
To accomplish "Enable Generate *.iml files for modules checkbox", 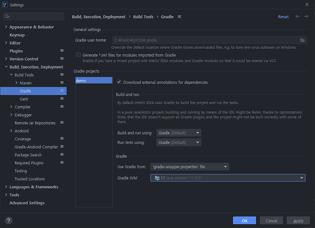I will tap(79, 55).
